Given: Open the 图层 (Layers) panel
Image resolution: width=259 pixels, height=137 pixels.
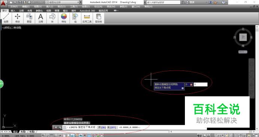Looking at the screenshot, I should 29,18.
